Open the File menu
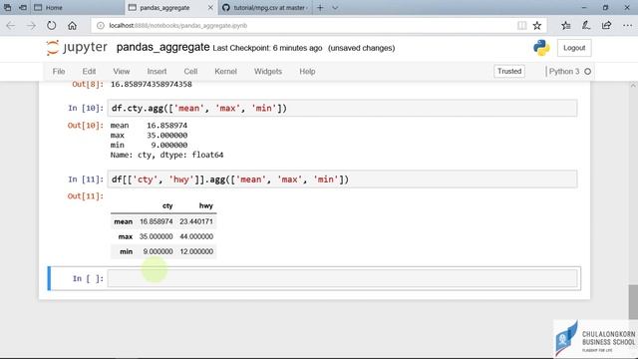This screenshot has width=638, height=359. tap(59, 71)
